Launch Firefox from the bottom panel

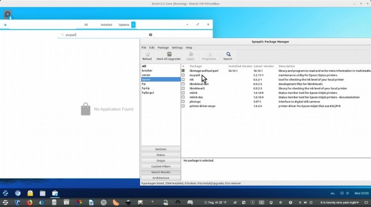[29, 202]
